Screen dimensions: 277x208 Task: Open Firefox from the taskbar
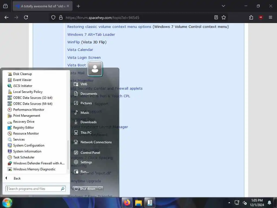127,203
